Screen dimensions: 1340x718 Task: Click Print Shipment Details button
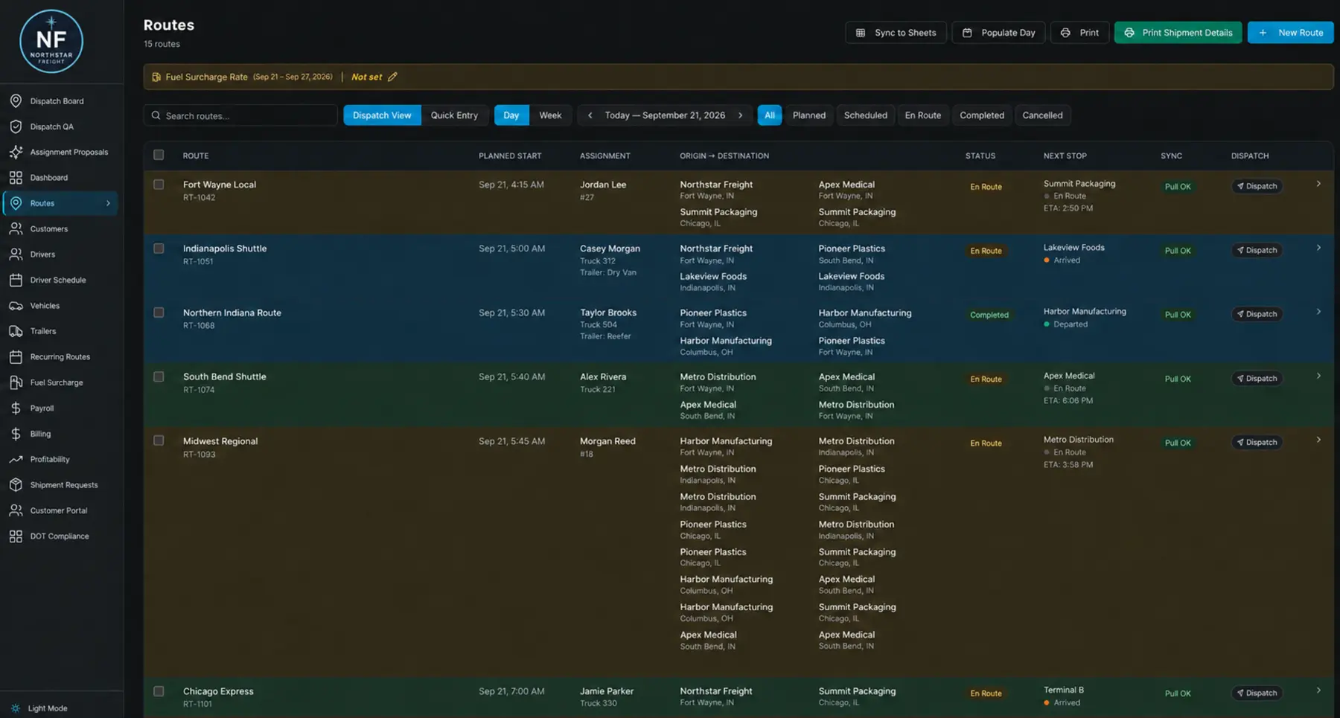[x=1178, y=33]
